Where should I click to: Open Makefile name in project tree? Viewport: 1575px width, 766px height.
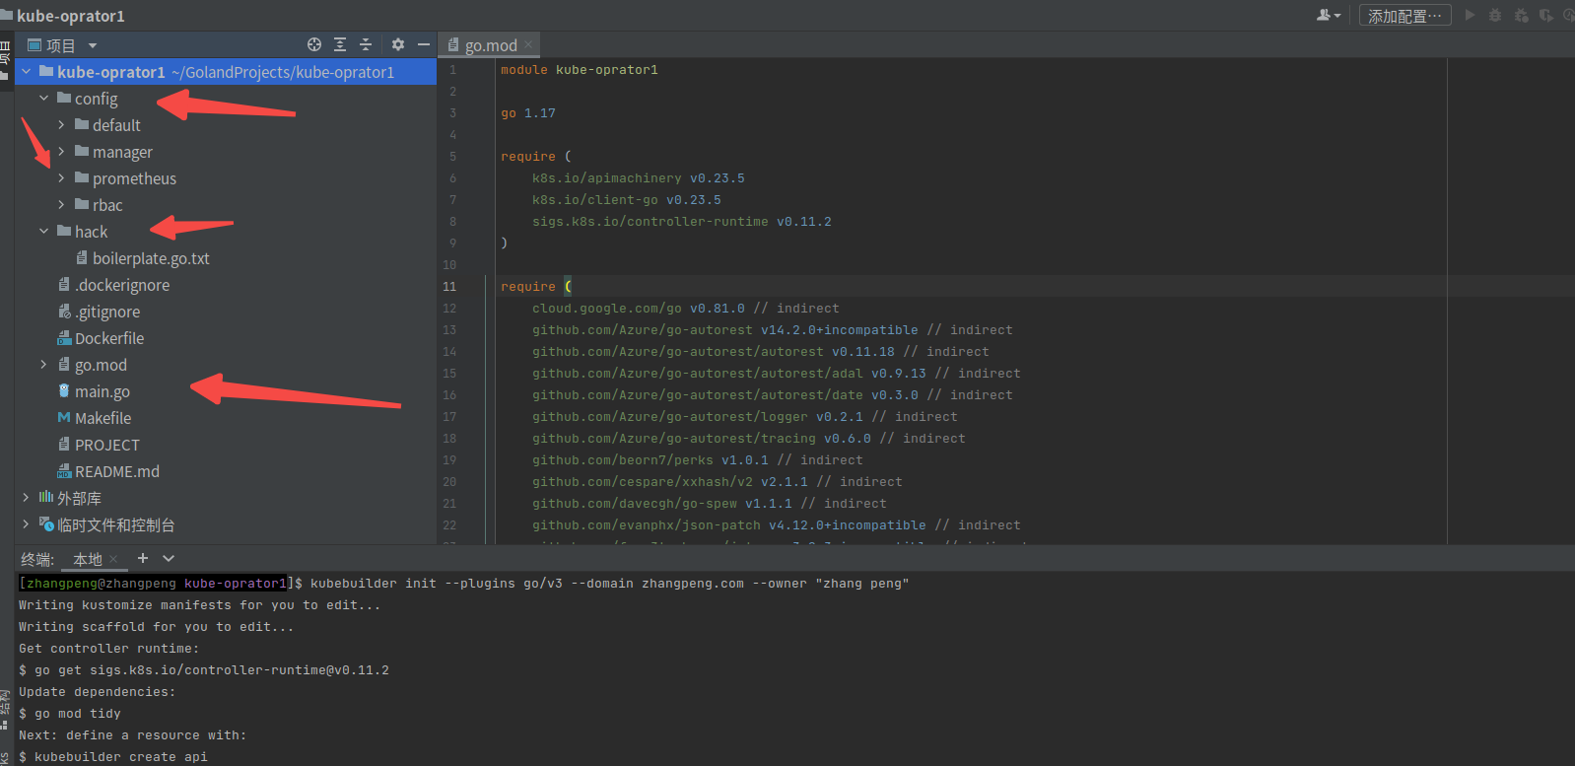click(103, 418)
